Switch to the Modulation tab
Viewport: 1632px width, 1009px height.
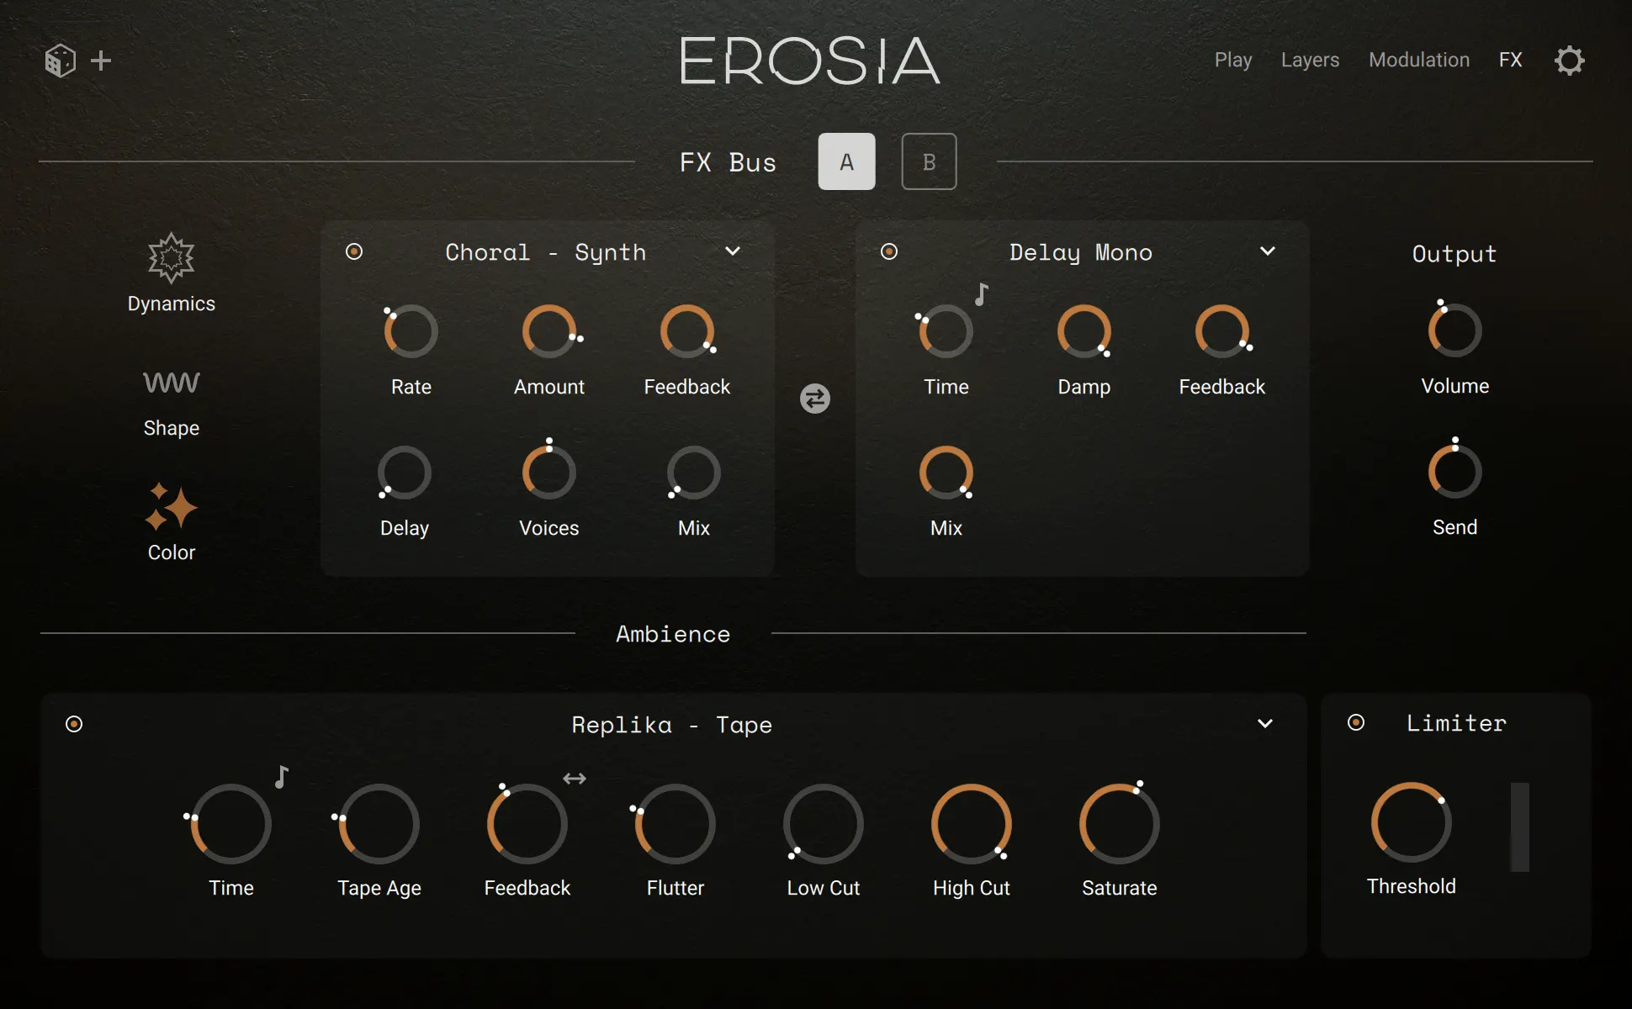pyautogui.click(x=1419, y=60)
